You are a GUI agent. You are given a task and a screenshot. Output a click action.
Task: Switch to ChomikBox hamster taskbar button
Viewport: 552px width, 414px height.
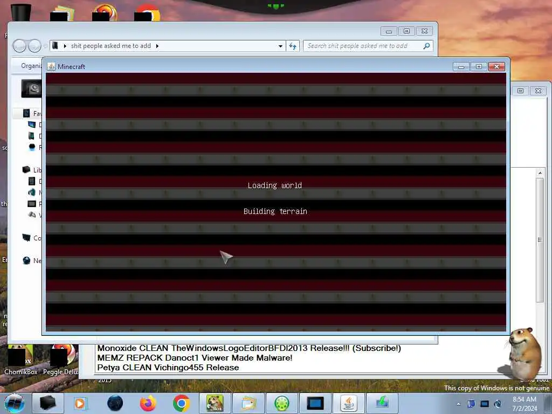click(x=215, y=403)
